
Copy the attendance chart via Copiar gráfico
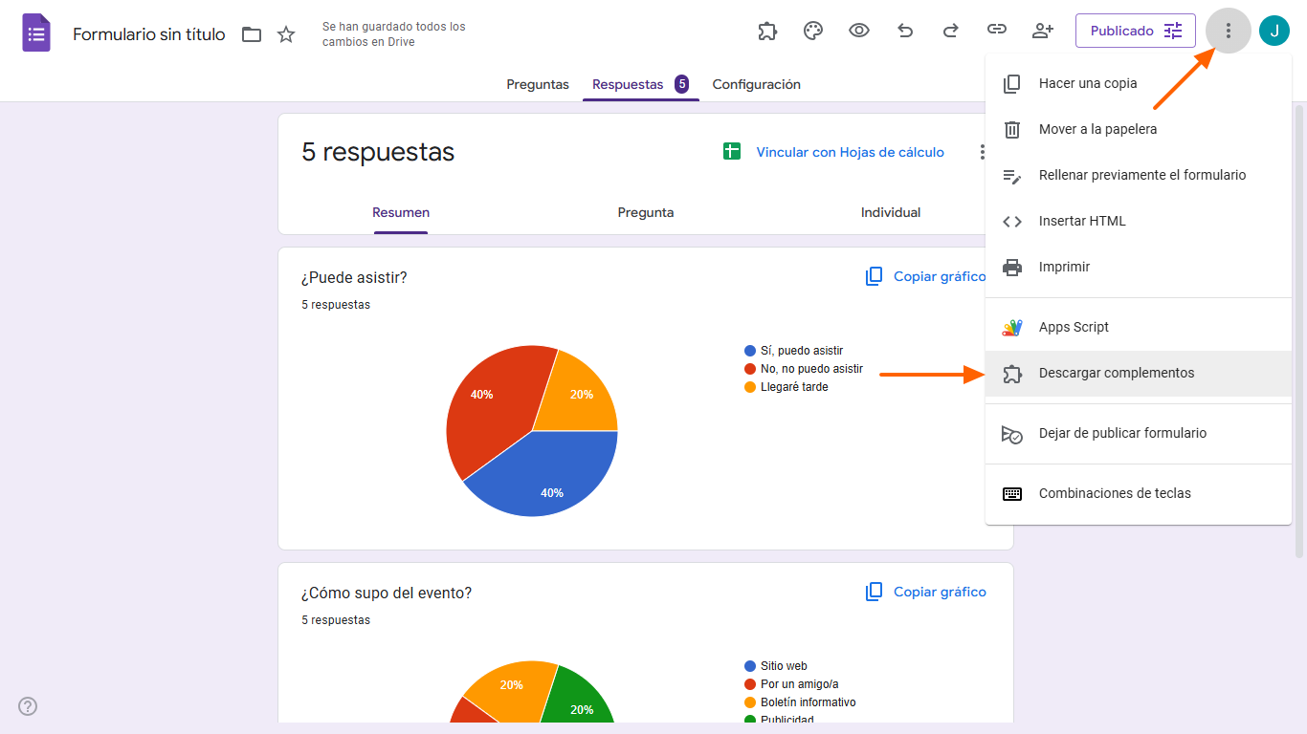pos(927,275)
